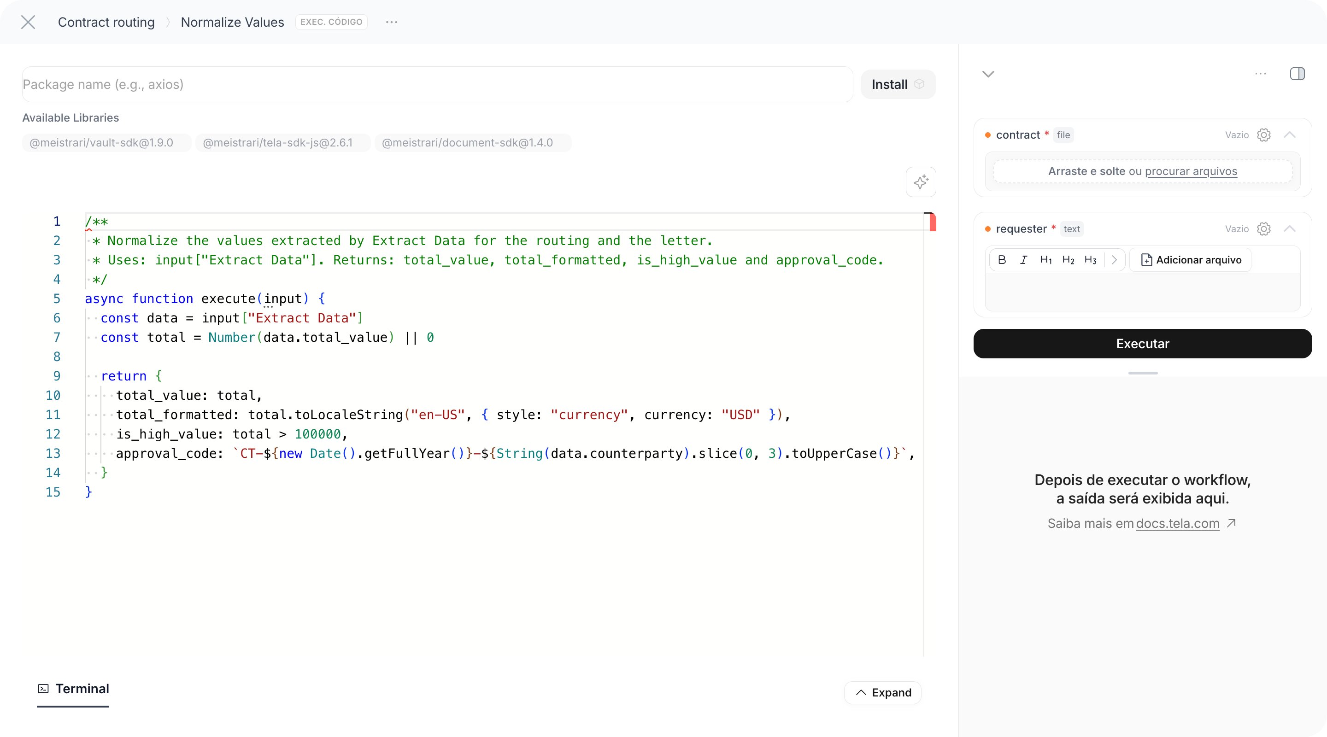Image resolution: width=1327 pixels, height=737 pixels.
Task: Click Adicionar arquivo button
Action: (x=1191, y=260)
